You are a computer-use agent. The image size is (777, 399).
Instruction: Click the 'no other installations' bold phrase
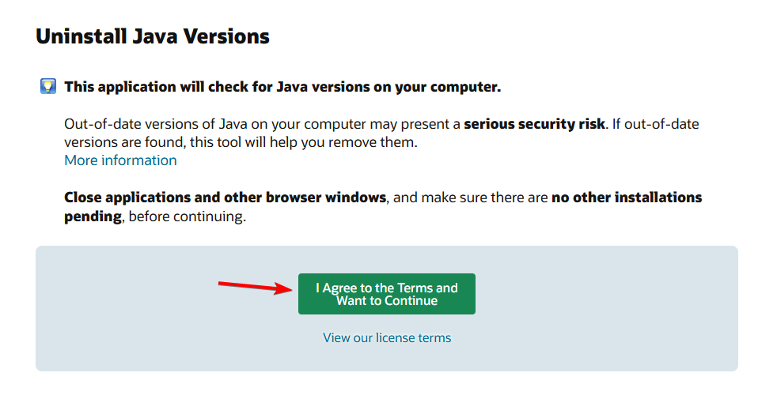(x=627, y=198)
